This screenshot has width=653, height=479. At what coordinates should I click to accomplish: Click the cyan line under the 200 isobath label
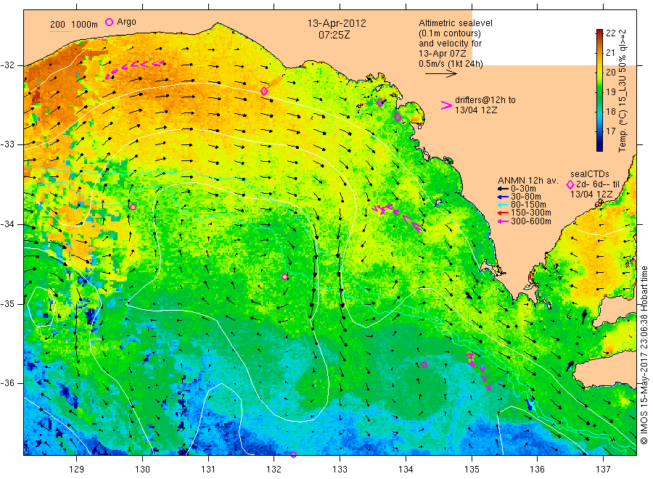coord(60,31)
